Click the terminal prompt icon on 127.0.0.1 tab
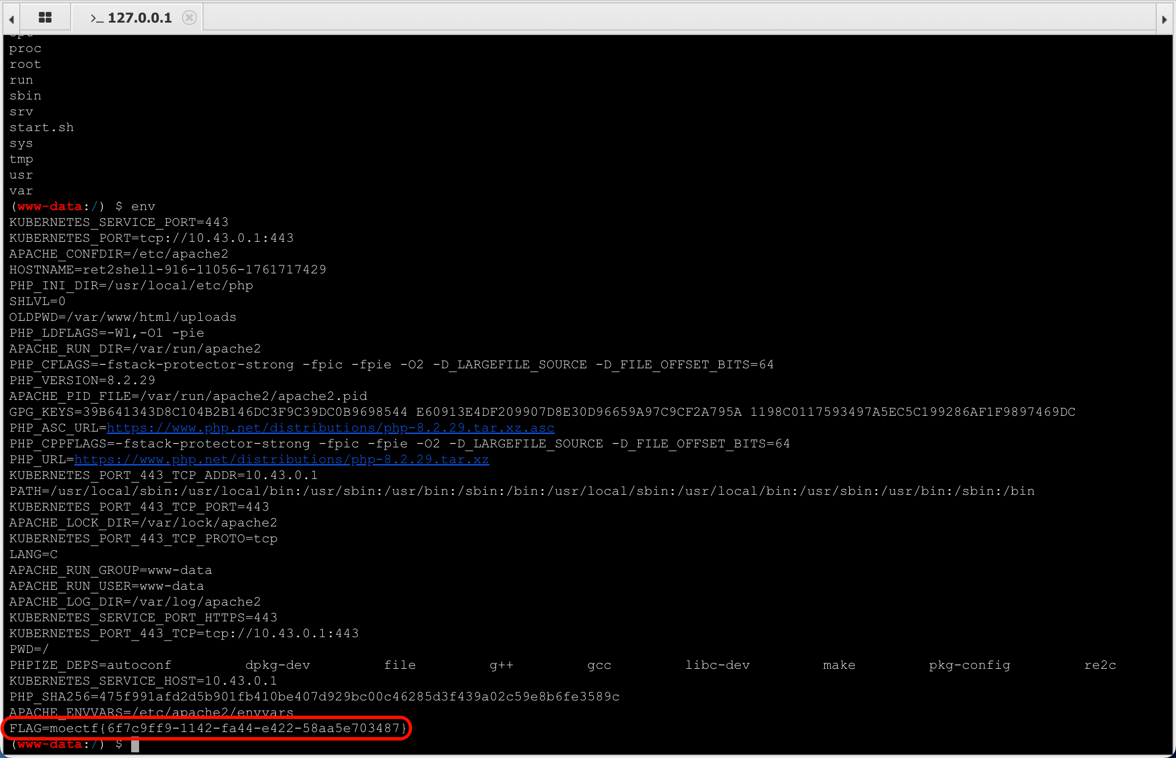1176x758 pixels. [97, 18]
